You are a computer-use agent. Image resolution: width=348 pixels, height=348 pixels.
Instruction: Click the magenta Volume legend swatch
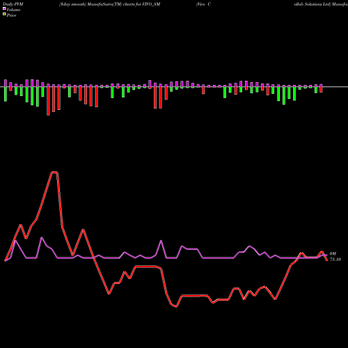pyautogui.click(x=4, y=8)
